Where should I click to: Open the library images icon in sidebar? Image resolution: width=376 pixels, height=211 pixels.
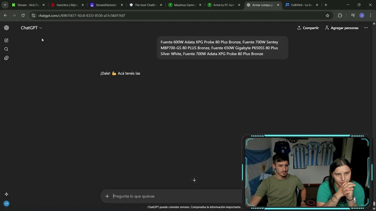point(6,58)
